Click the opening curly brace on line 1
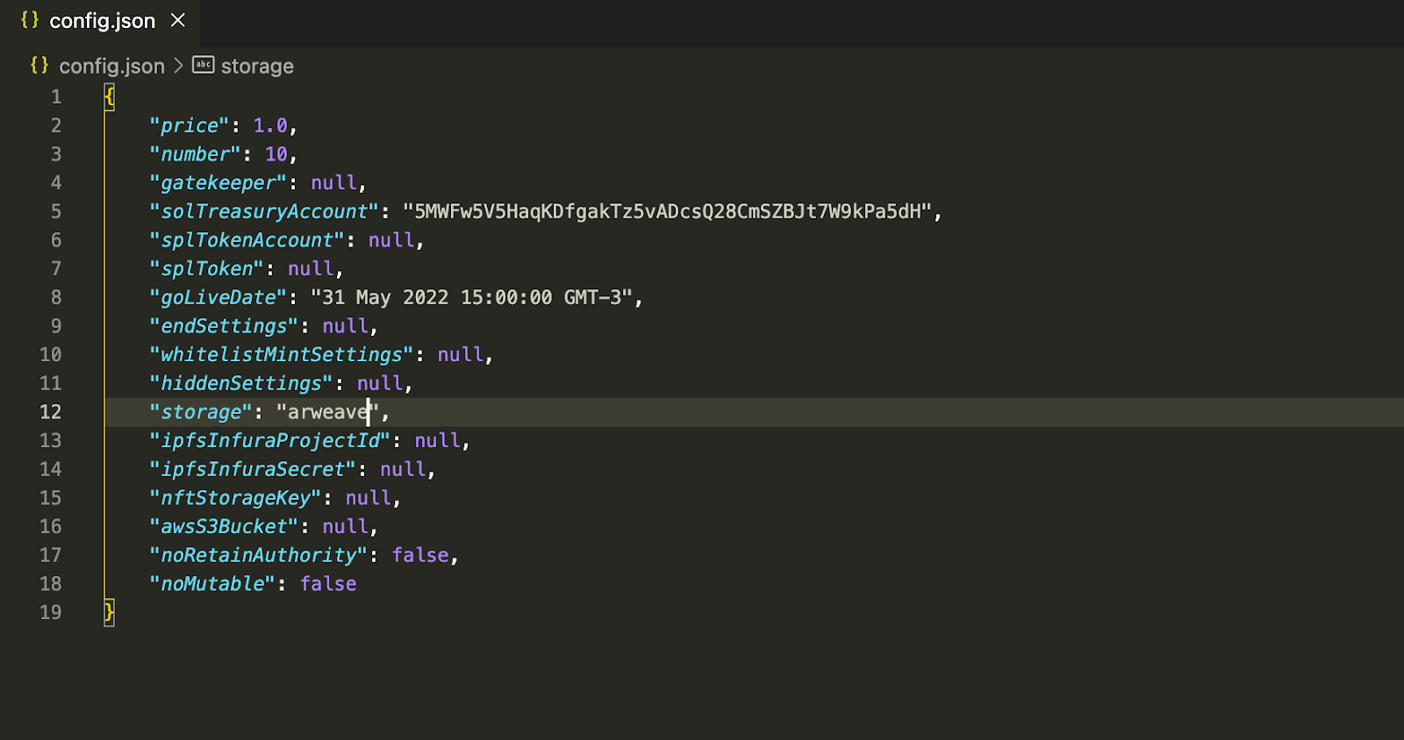Screen dimensions: 1404x740 110,96
